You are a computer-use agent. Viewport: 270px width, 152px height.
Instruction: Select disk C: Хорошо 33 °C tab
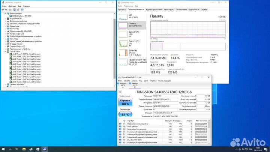point(135,86)
